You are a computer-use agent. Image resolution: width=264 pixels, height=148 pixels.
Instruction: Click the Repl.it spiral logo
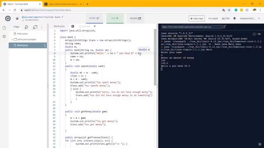(x=8, y=18)
